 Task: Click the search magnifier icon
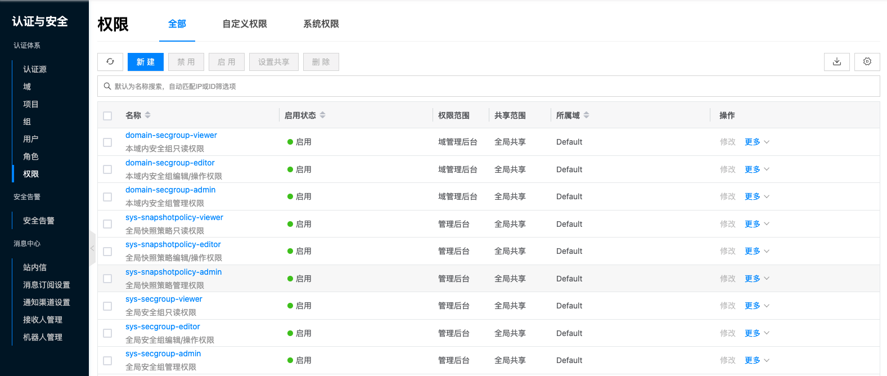(107, 86)
